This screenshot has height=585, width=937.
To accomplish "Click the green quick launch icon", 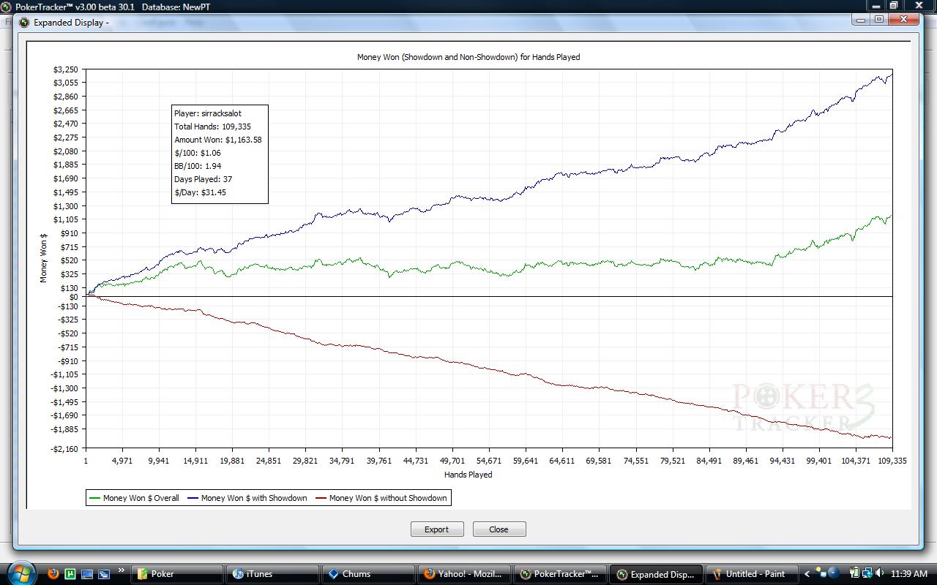I will [70, 574].
